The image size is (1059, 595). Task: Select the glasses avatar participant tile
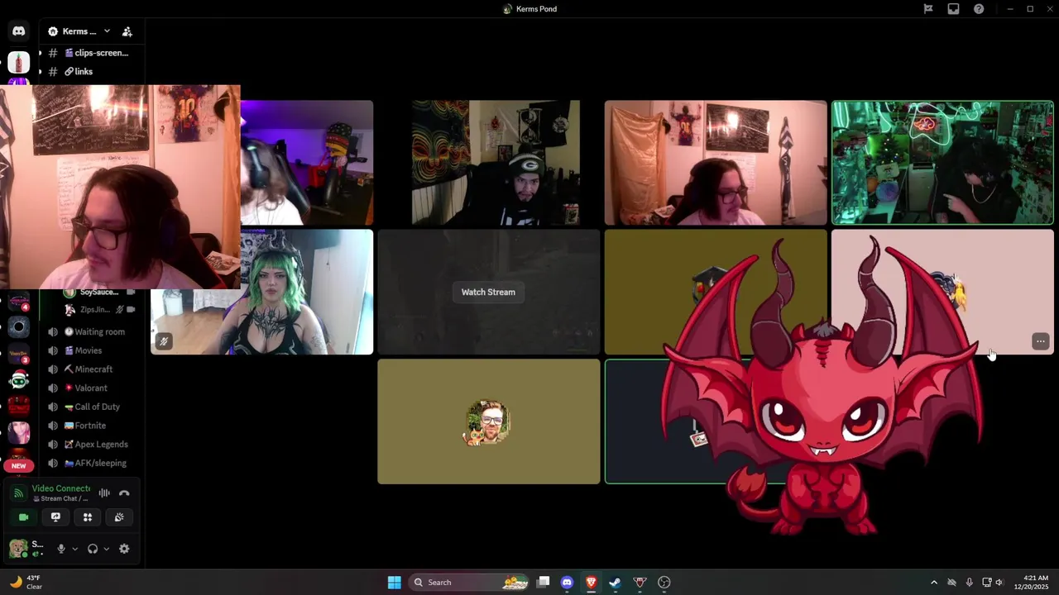click(489, 421)
